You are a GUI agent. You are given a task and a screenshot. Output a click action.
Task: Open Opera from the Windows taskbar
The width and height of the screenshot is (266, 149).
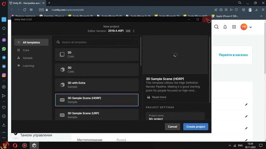tap(15, 145)
